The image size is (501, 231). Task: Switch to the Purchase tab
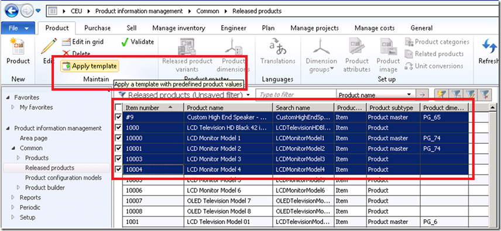98,28
